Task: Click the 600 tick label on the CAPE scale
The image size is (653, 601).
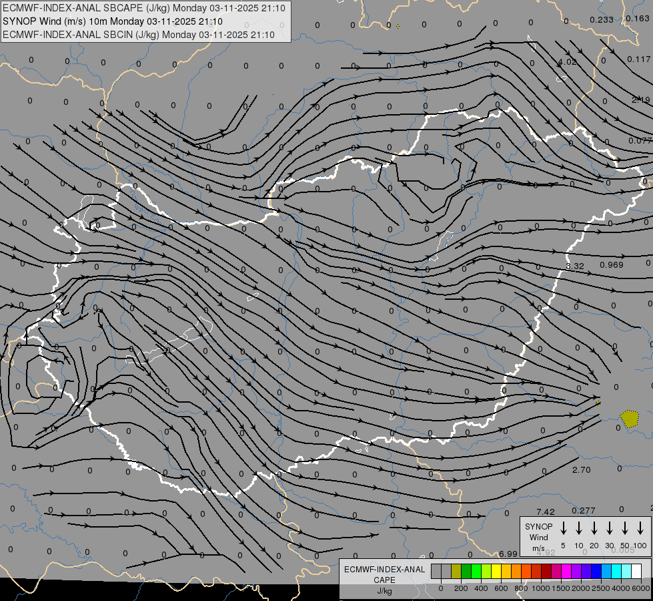Action: pos(501,588)
